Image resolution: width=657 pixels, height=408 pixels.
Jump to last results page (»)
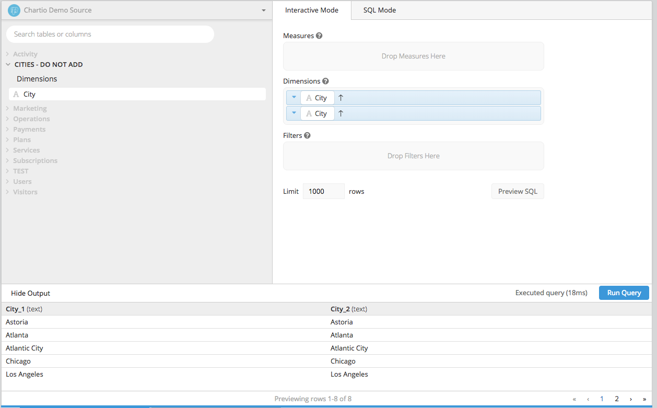pyautogui.click(x=644, y=399)
